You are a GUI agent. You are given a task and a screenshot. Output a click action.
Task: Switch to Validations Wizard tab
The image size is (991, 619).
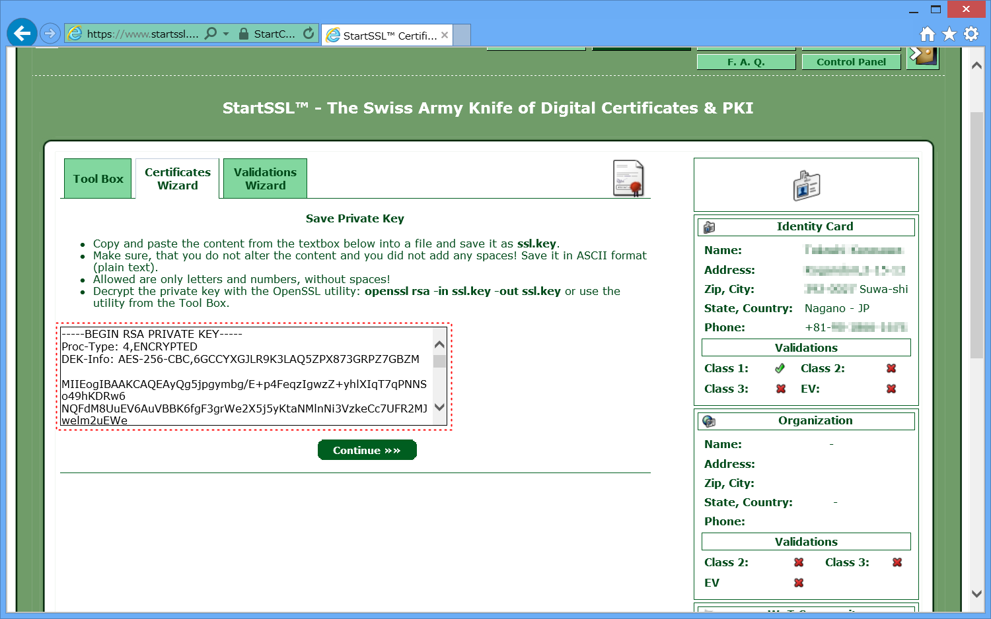pyautogui.click(x=265, y=179)
